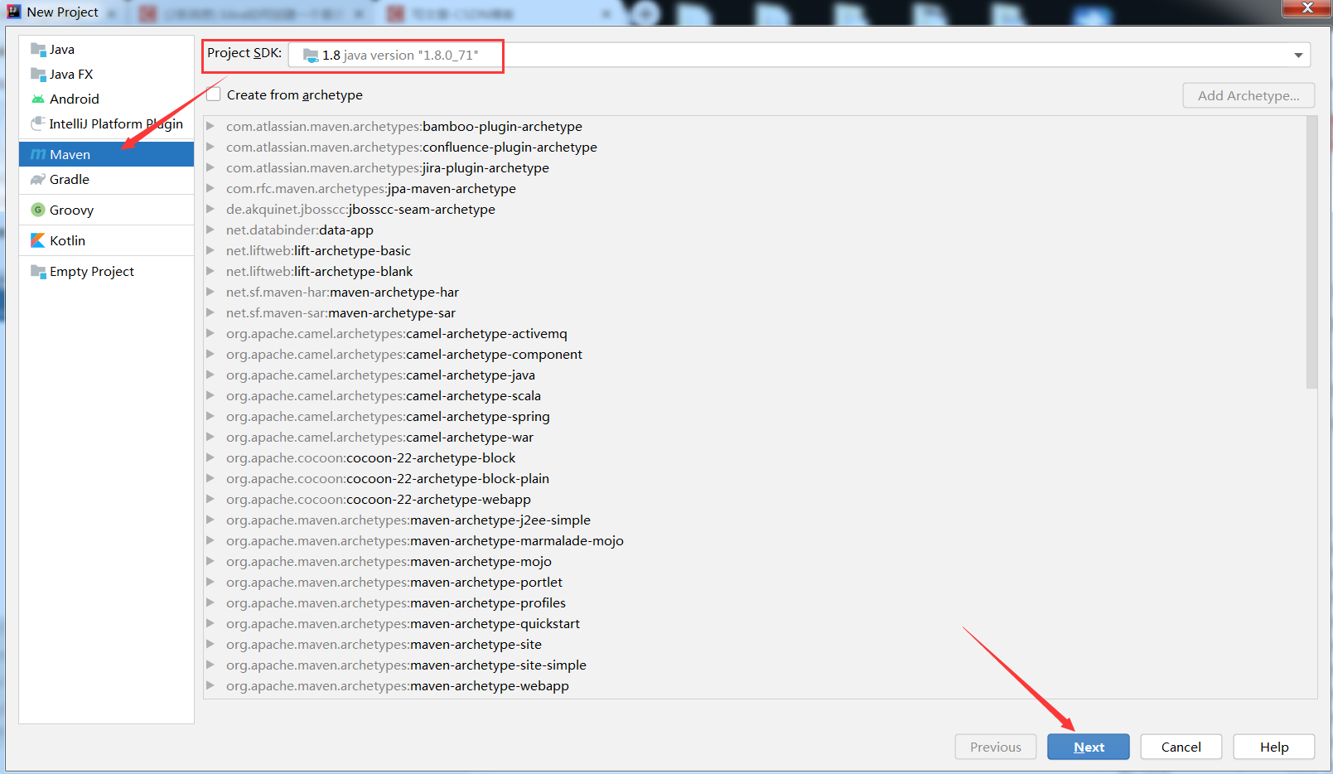Select camel-archetype-component entry

click(x=404, y=354)
